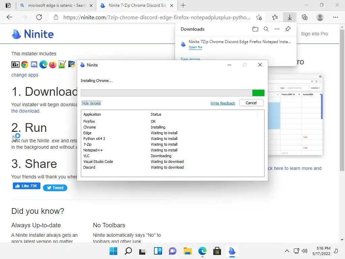Open the Chat taskbar icon
This screenshot has height=259, width=345.
[172, 251]
